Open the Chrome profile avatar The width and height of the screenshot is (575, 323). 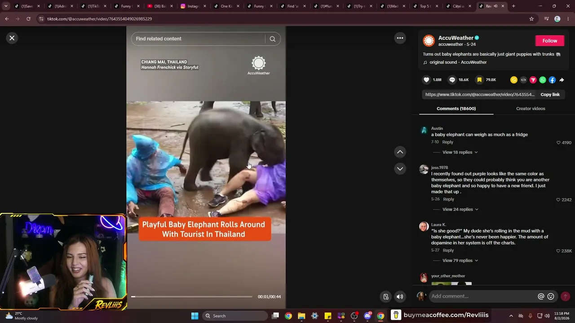tap(557, 19)
